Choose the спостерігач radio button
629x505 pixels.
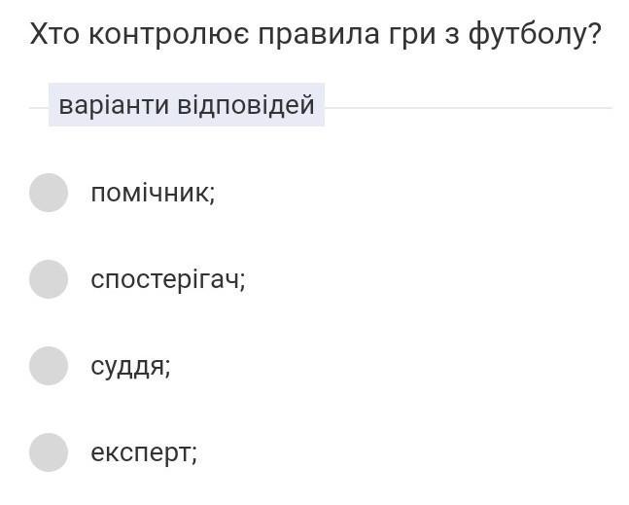[49, 279]
